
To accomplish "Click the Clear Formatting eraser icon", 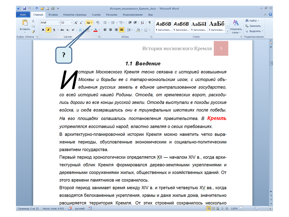I will pos(98,23).
